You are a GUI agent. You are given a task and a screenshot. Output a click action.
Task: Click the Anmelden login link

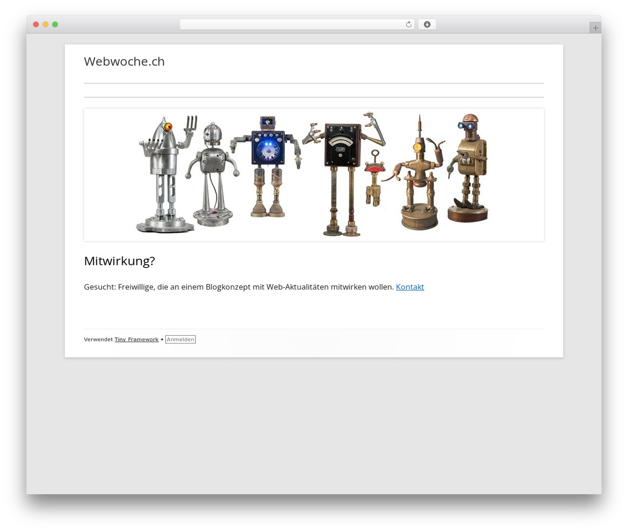pyautogui.click(x=181, y=340)
